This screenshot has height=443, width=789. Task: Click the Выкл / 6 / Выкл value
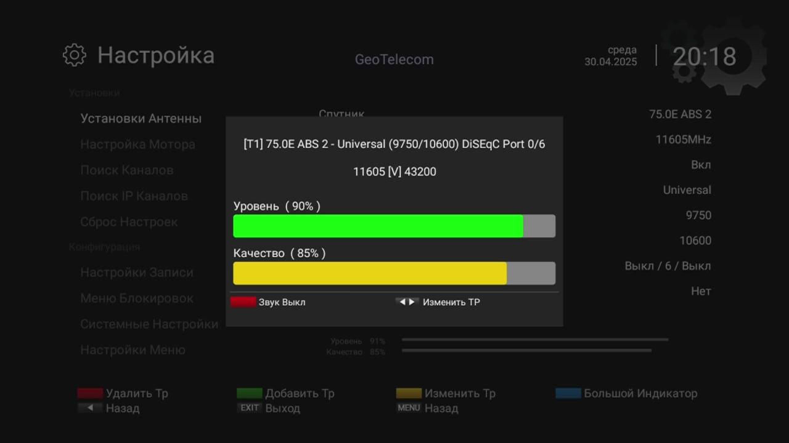668,266
